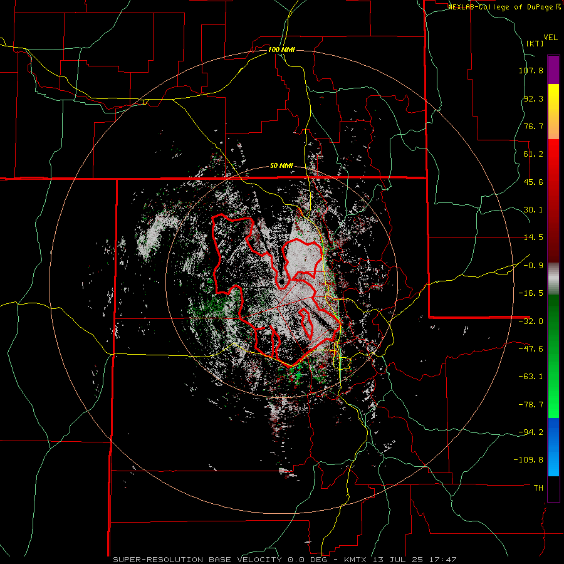
Task: Click the 30.1 legend value
Action: (x=533, y=210)
